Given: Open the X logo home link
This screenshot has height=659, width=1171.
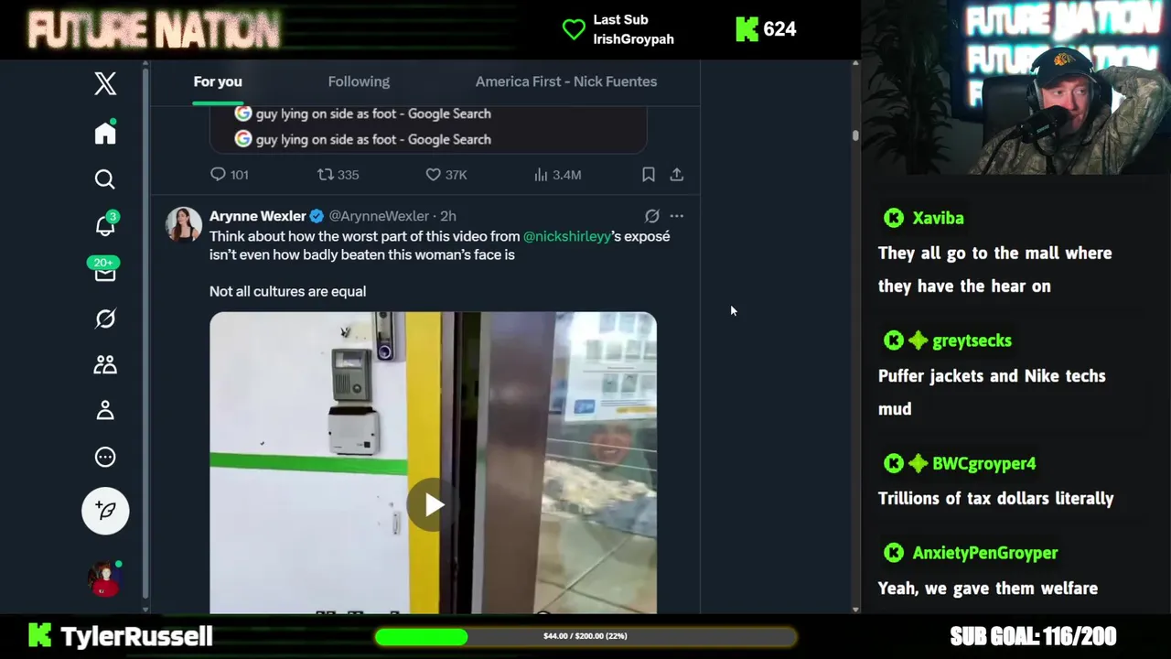Looking at the screenshot, I should coord(105,83).
